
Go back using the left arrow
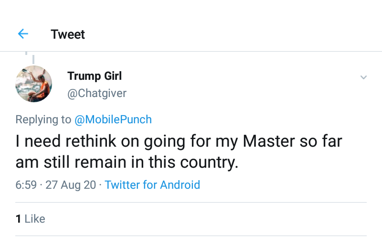click(23, 34)
